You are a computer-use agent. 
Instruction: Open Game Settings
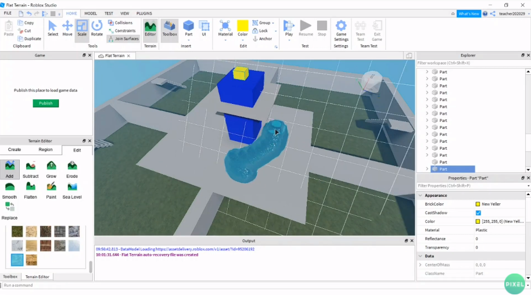[x=341, y=30]
